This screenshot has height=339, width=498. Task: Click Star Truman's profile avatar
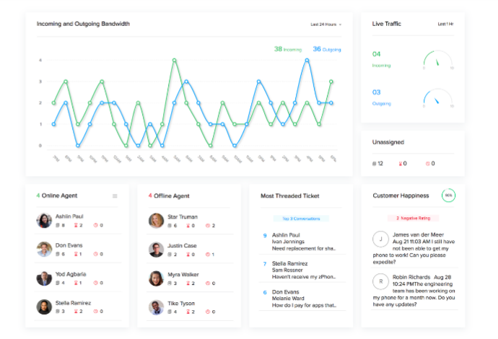(x=156, y=220)
